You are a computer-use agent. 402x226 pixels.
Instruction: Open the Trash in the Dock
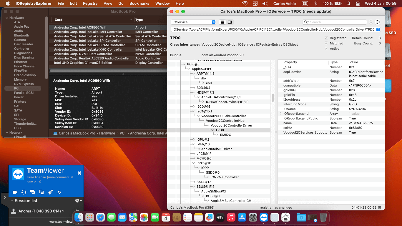(323, 217)
